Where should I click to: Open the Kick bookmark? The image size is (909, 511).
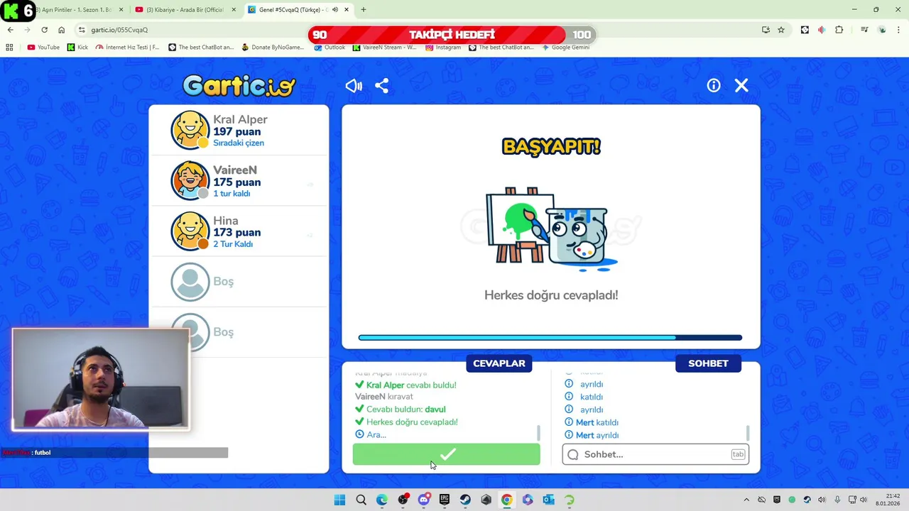77,48
